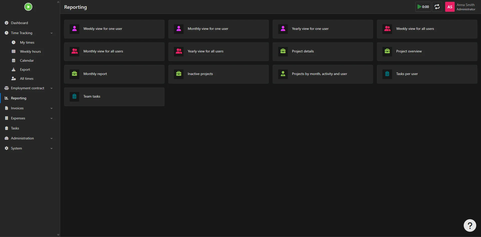481x237 pixels.
Task: Click the Dashboard palette icon
Action: click(7, 23)
